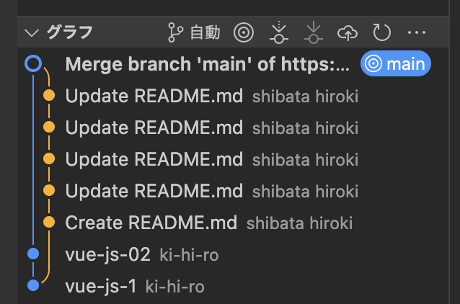Screen dimensions: 460x304
Task: Click the グラフ section header title
Action: pyautogui.click(x=69, y=32)
